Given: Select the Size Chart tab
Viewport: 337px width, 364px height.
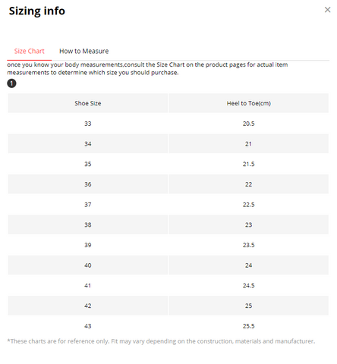Looking at the screenshot, I should (x=30, y=51).
